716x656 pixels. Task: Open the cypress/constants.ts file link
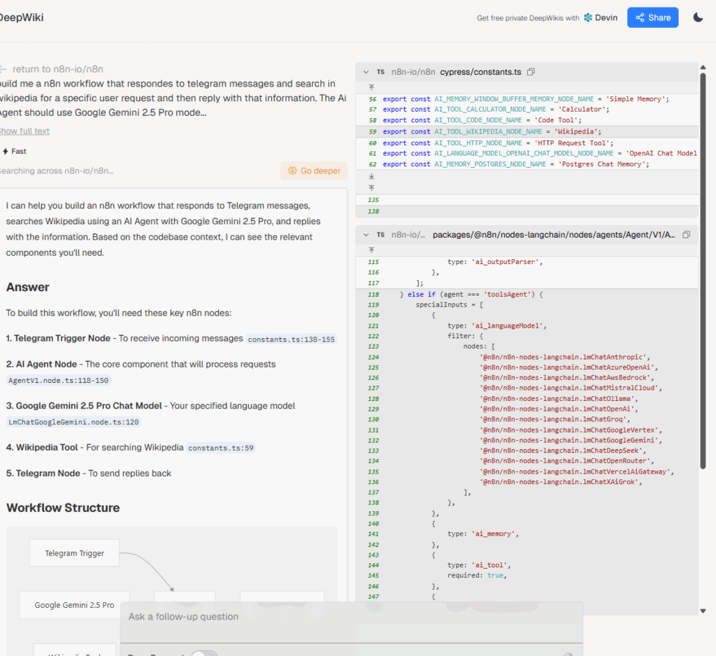pyautogui.click(x=480, y=72)
